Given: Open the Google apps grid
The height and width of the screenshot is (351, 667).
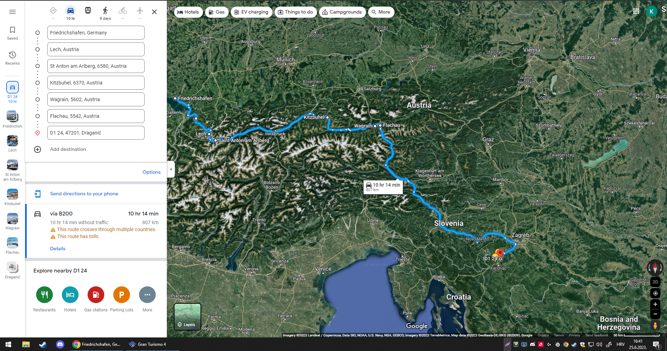Looking at the screenshot, I should click(x=636, y=11).
